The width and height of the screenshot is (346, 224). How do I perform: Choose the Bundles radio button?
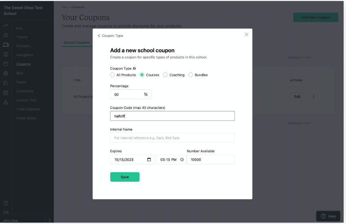(x=191, y=75)
